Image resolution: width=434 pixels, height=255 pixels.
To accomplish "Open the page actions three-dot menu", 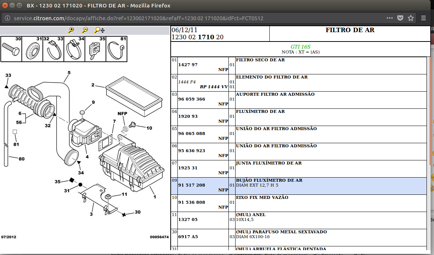I will (390, 18).
